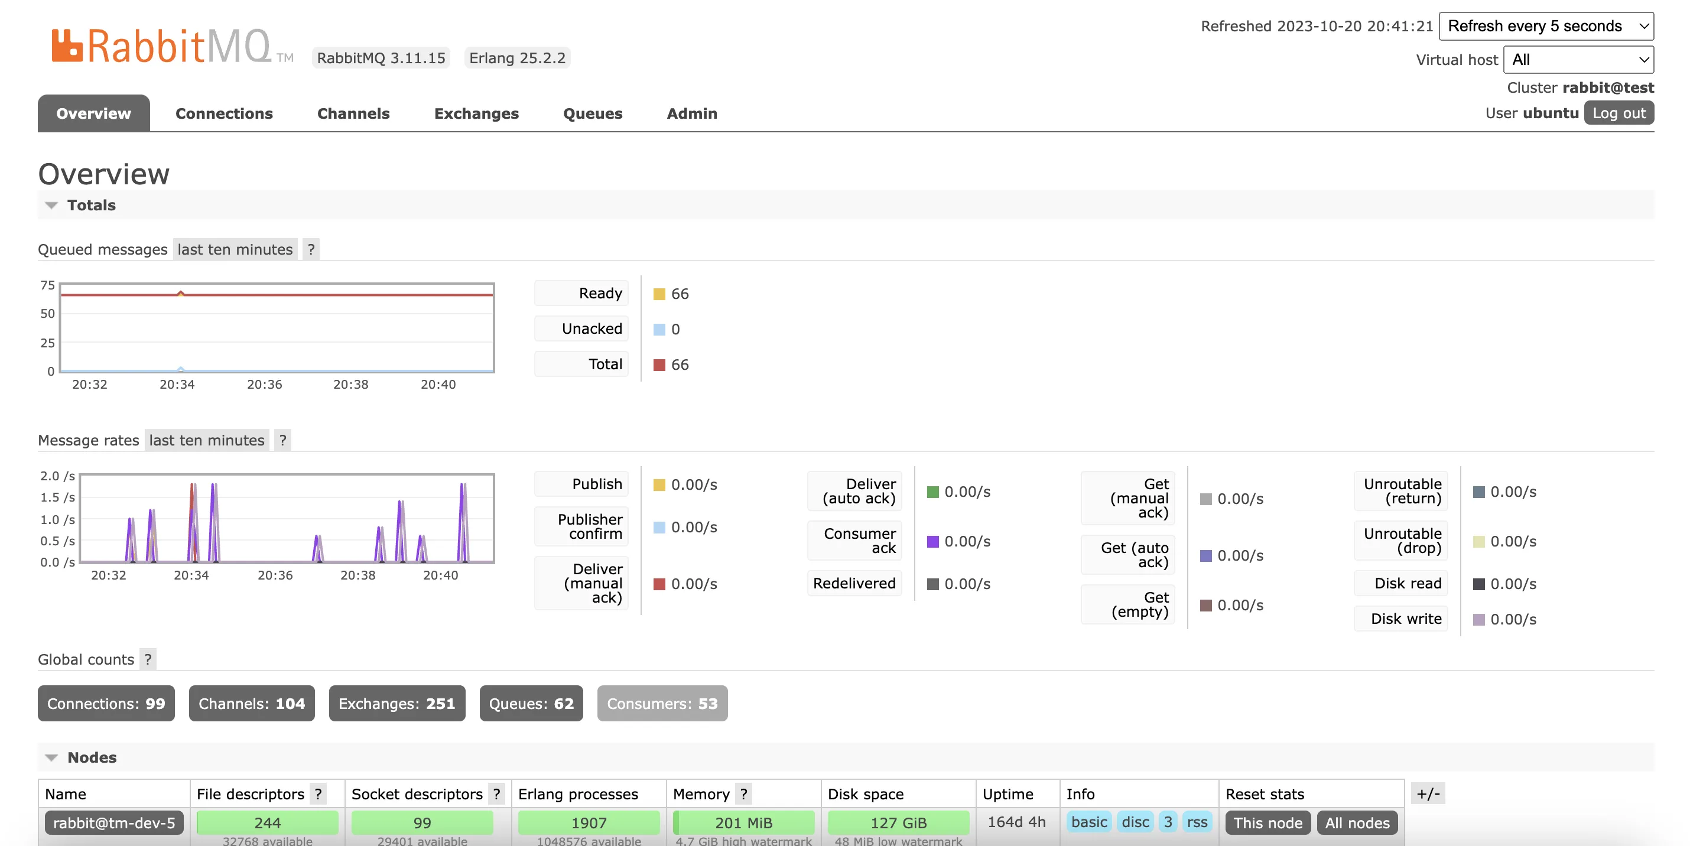This screenshot has height=846, width=1690.
Task: Select the Queues tab
Action: coord(593,111)
